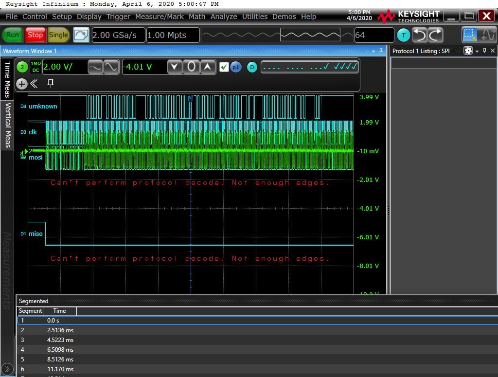
Task: Click the trigger T icon
Action: tap(403, 35)
